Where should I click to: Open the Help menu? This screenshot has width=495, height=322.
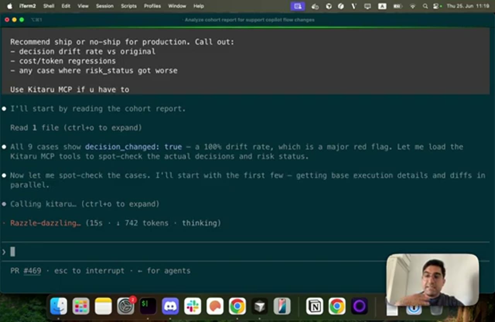(198, 6)
